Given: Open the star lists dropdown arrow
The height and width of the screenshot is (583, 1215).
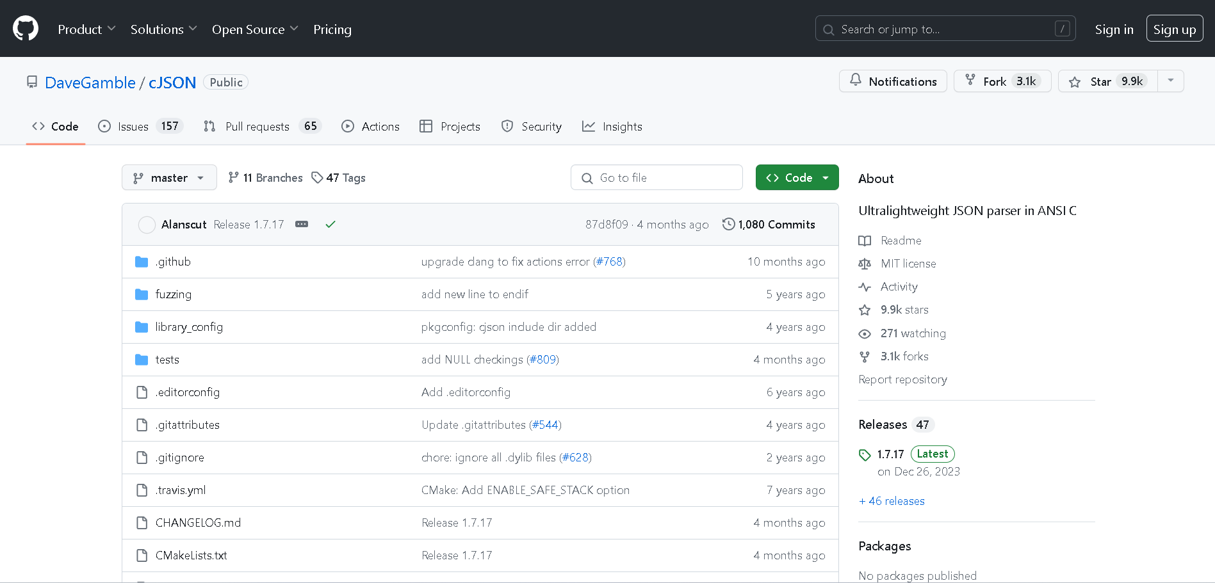Looking at the screenshot, I should pos(1171,81).
